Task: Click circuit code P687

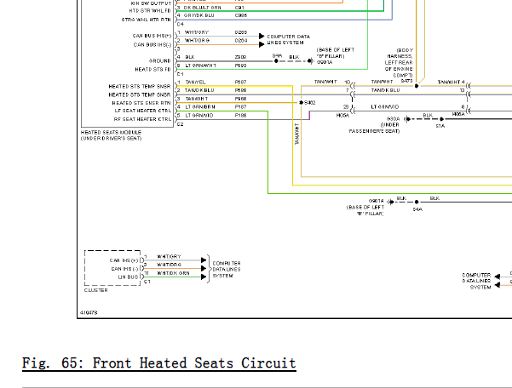Action: tap(240, 82)
